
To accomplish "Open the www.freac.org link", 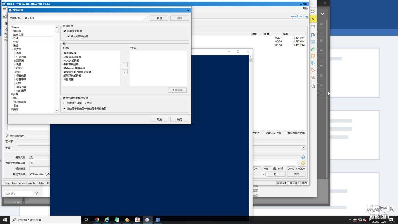I will pyautogui.click(x=299, y=16).
